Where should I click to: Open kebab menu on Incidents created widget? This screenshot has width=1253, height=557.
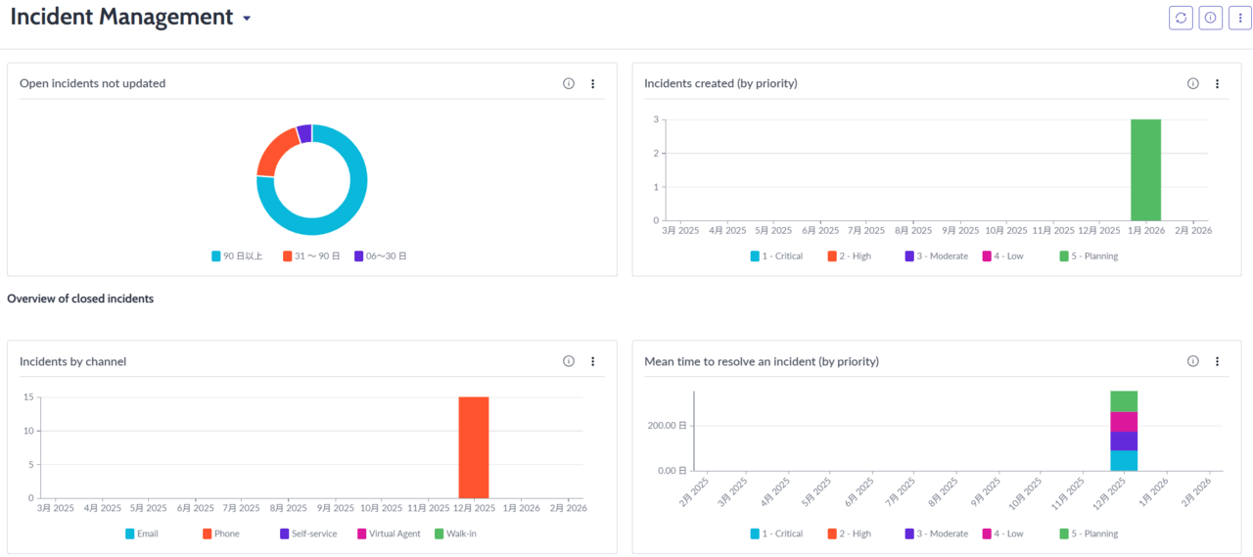pyautogui.click(x=1217, y=84)
